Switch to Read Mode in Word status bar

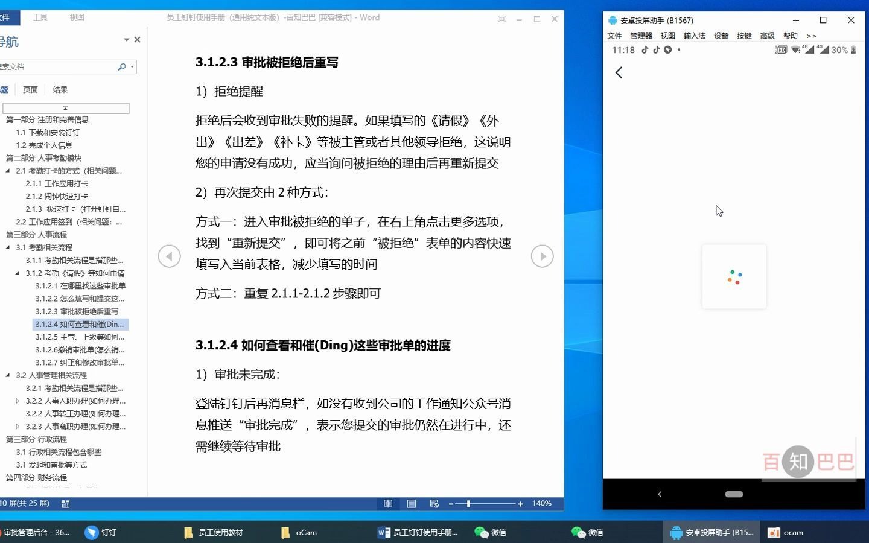click(388, 503)
